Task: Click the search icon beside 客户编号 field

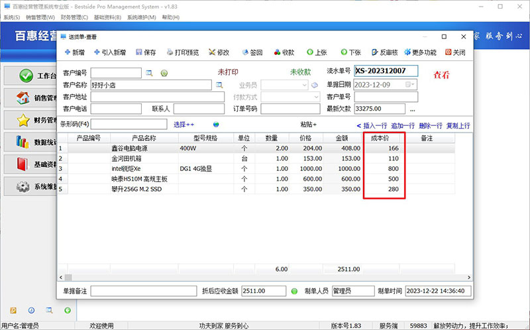Action: (x=149, y=73)
